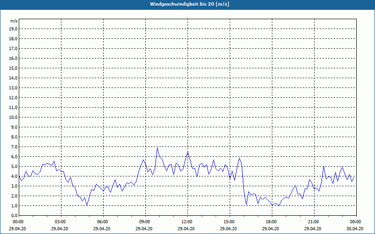375x234 pixels.
Task: Select the y-axis label "12,0"
Action: 14,98
